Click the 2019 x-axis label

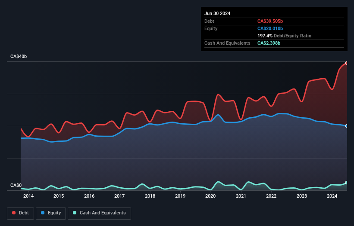(180, 196)
